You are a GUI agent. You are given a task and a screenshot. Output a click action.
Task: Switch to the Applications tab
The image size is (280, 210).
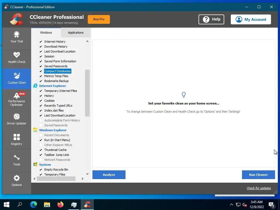(x=76, y=33)
